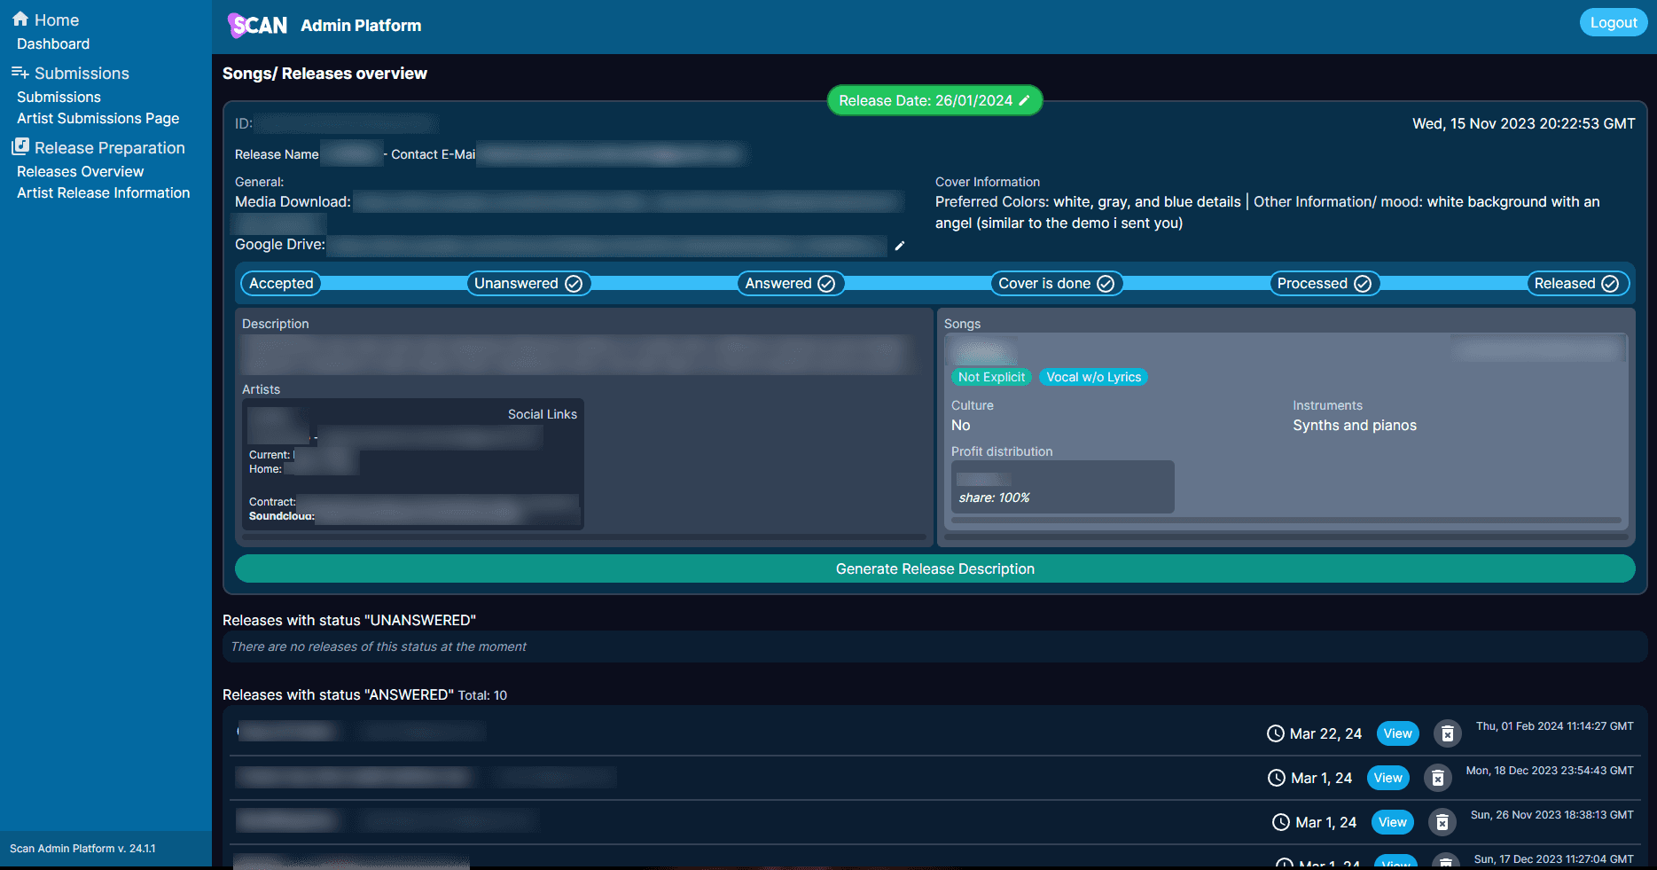Click clock icon next to Mar 22, 24
This screenshot has height=870, width=1657.
[1275, 733]
